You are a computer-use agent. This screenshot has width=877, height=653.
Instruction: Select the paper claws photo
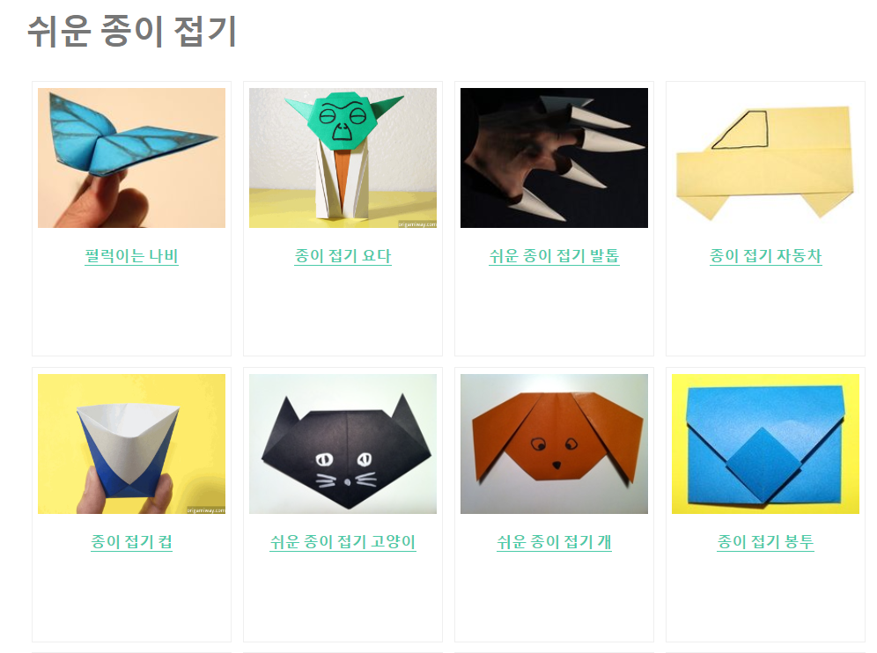pyautogui.click(x=554, y=158)
